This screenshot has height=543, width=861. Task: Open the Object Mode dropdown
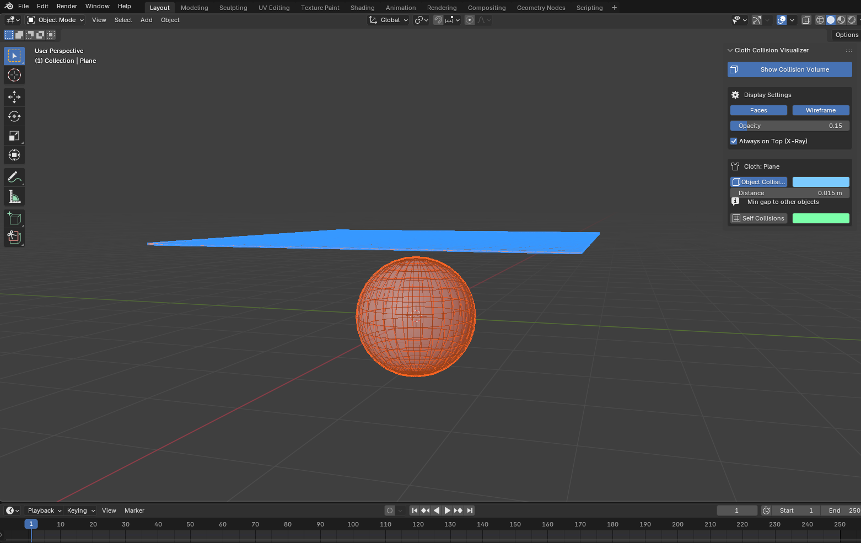pos(56,20)
